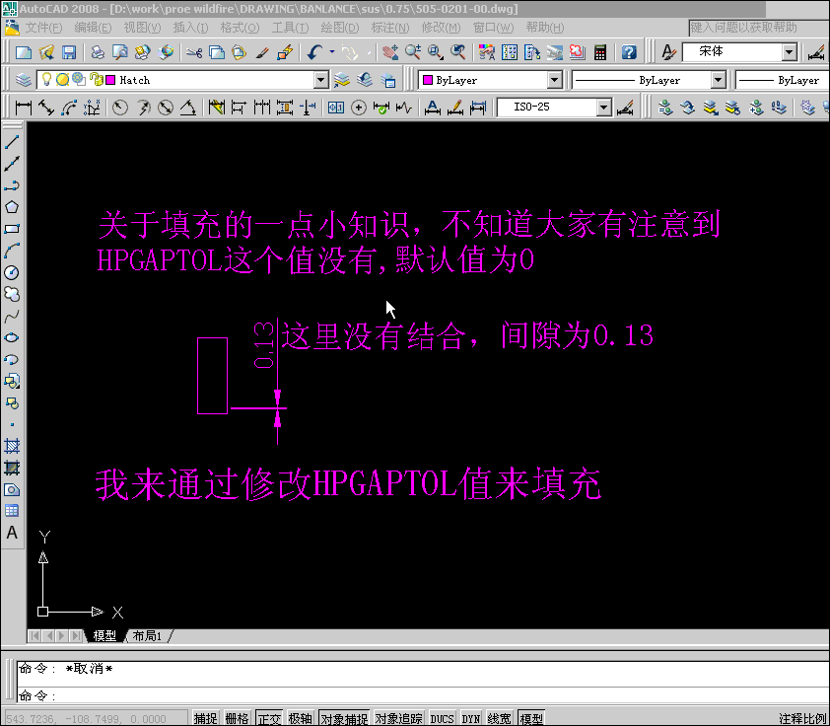Screen dimensions: 830x726
Task: Save the current drawing
Action: (x=69, y=52)
